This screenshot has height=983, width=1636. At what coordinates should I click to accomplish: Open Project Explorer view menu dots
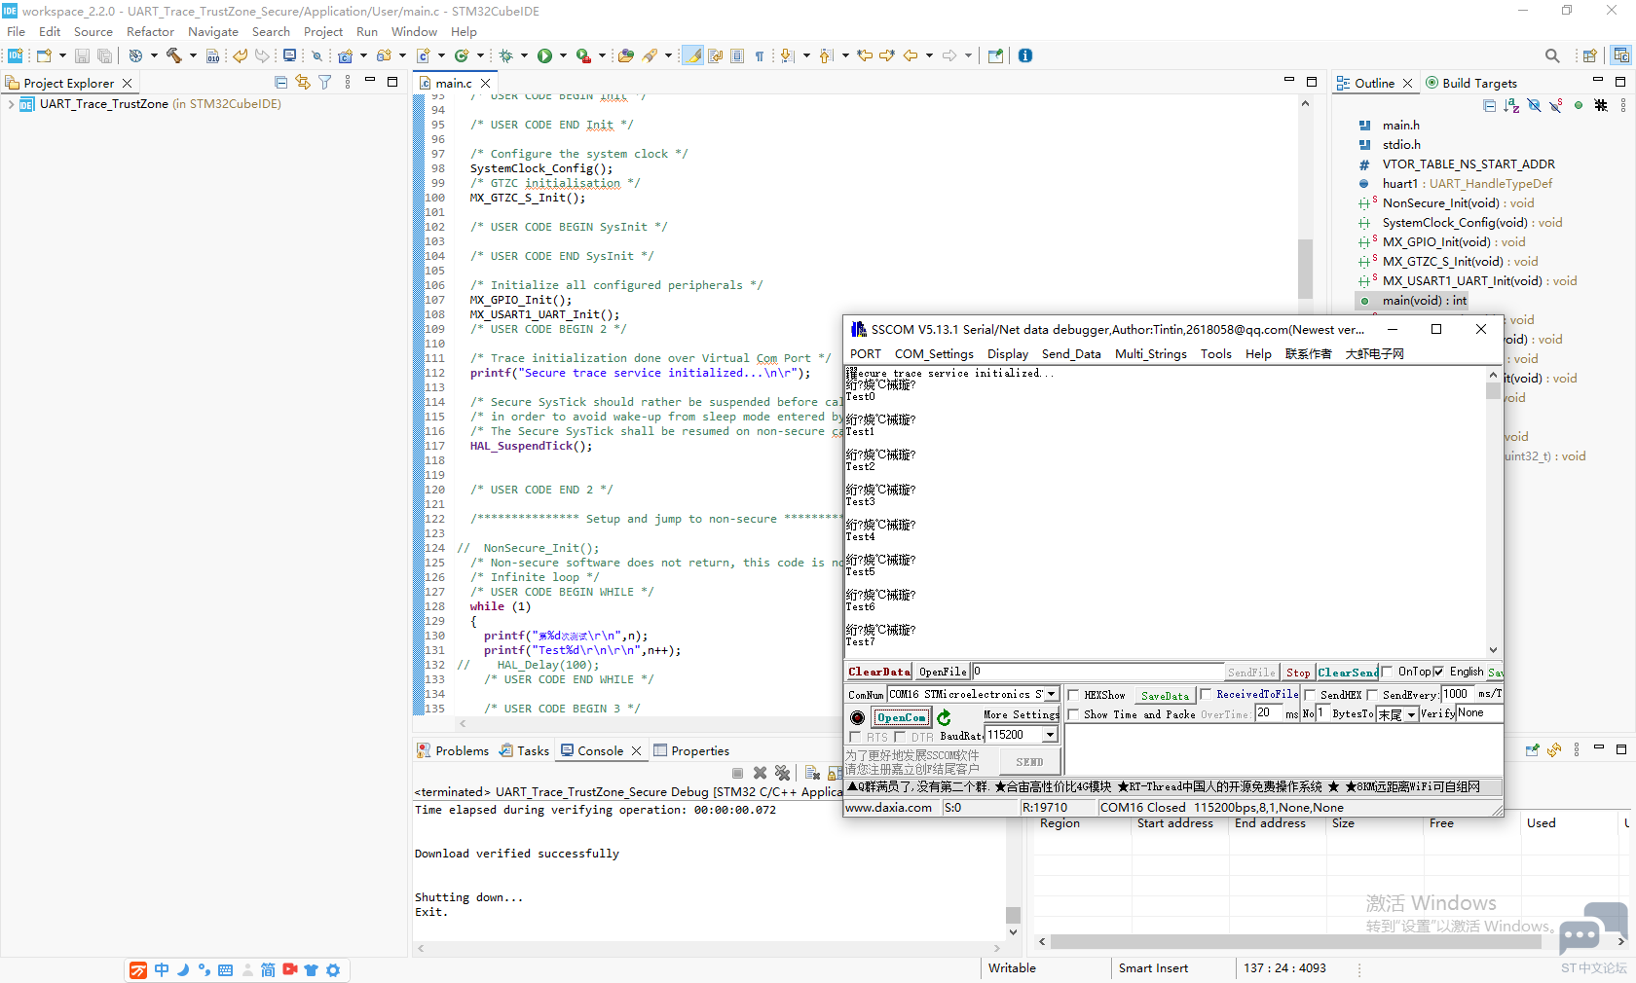click(x=348, y=83)
